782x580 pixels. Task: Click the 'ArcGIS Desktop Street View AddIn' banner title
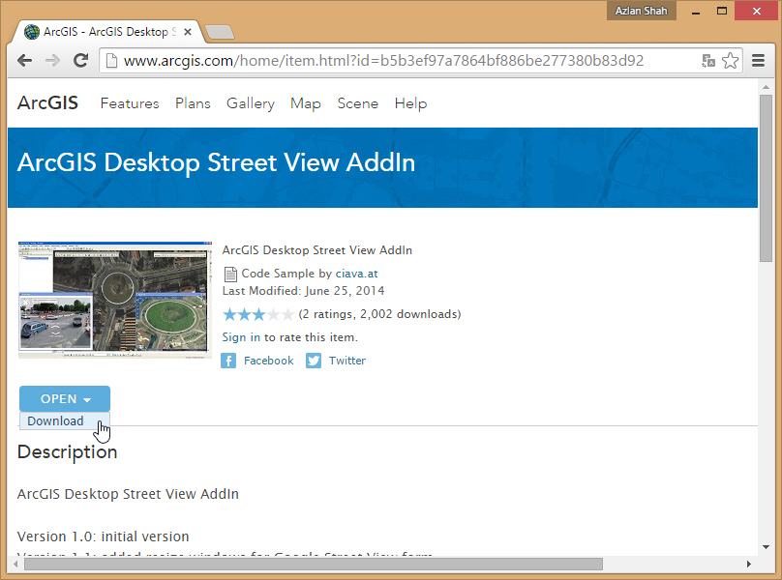click(216, 163)
